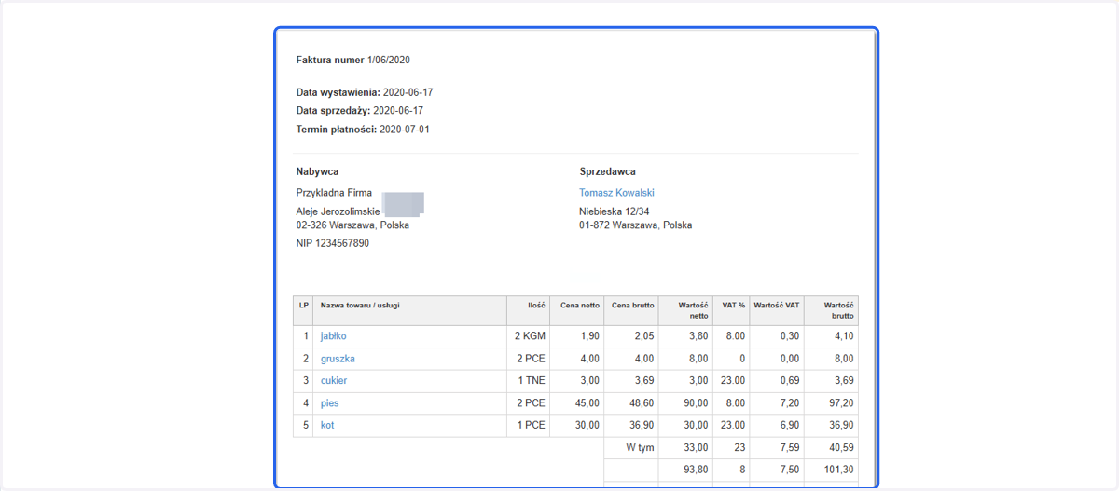
Task: Select VAT value 0,30 in jabłko row
Action: pyautogui.click(x=789, y=336)
